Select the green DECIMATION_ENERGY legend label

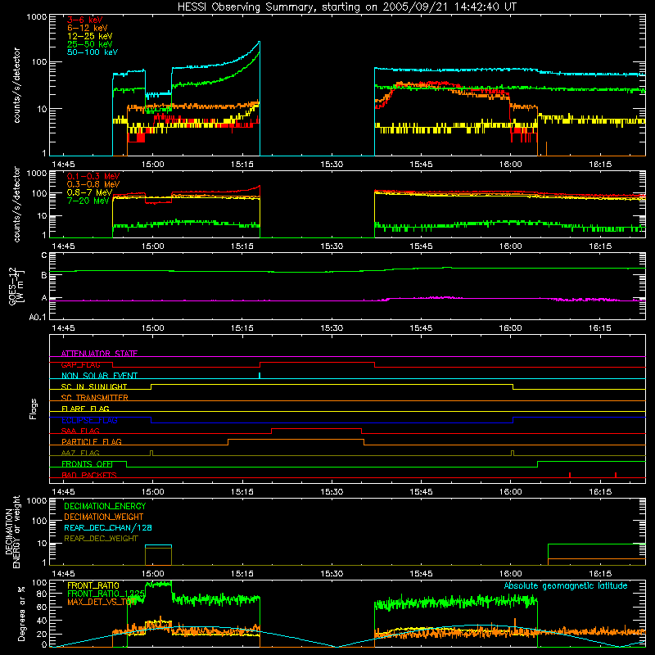tap(105, 506)
